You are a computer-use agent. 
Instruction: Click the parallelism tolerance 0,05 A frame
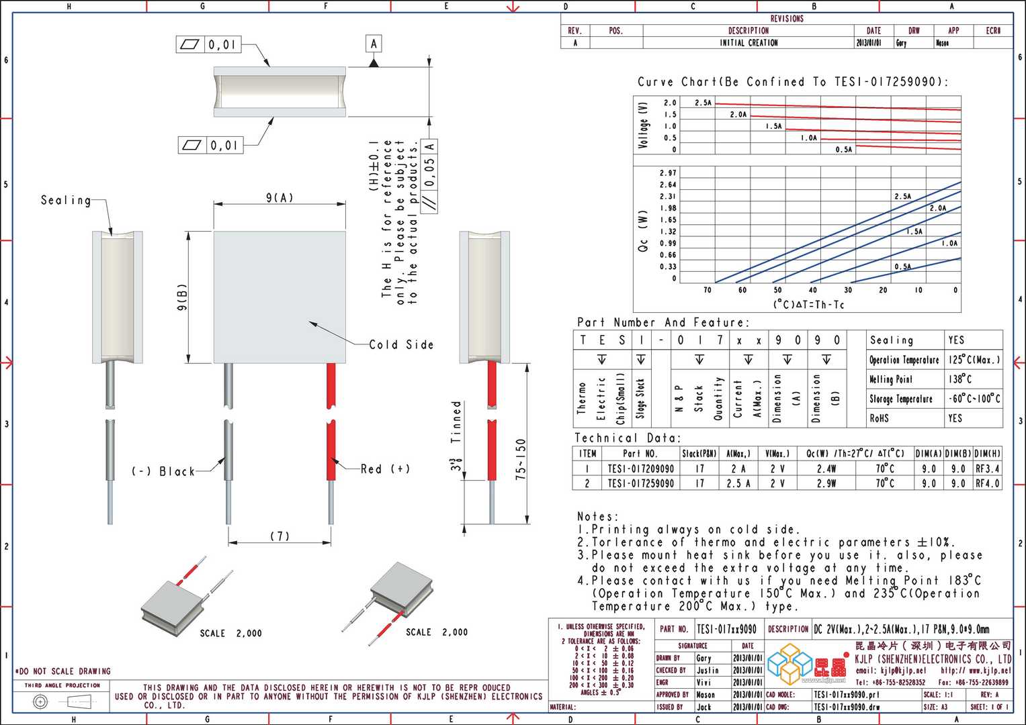pyautogui.click(x=429, y=176)
